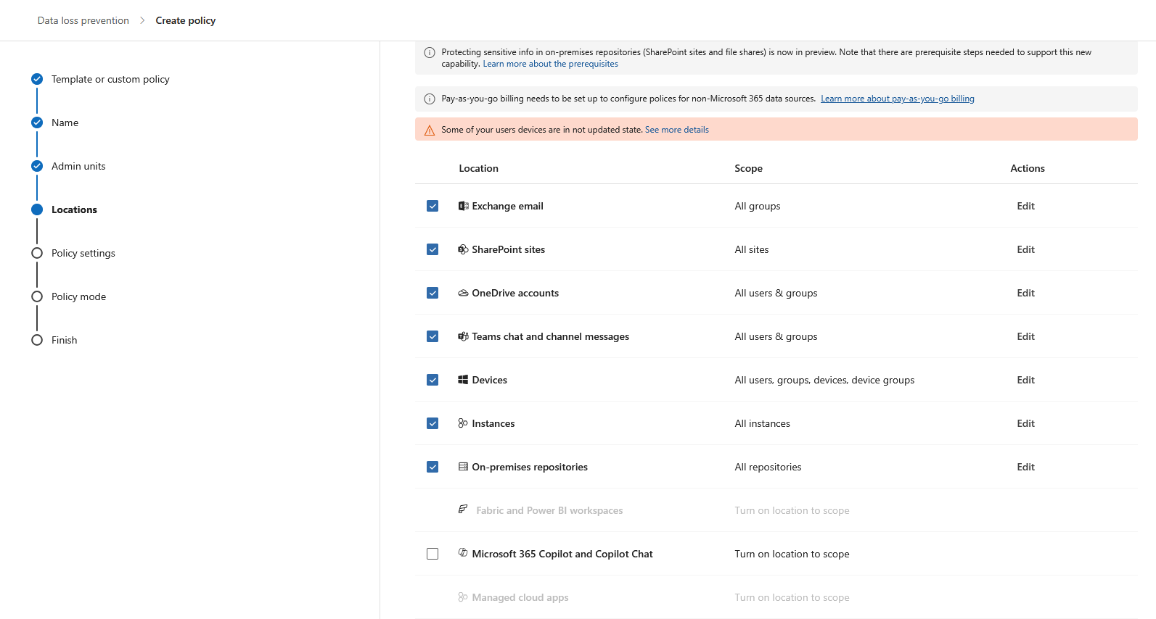Click the SharePoint sites icon
Viewport: 1156px width, 619px height.
coord(463,249)
